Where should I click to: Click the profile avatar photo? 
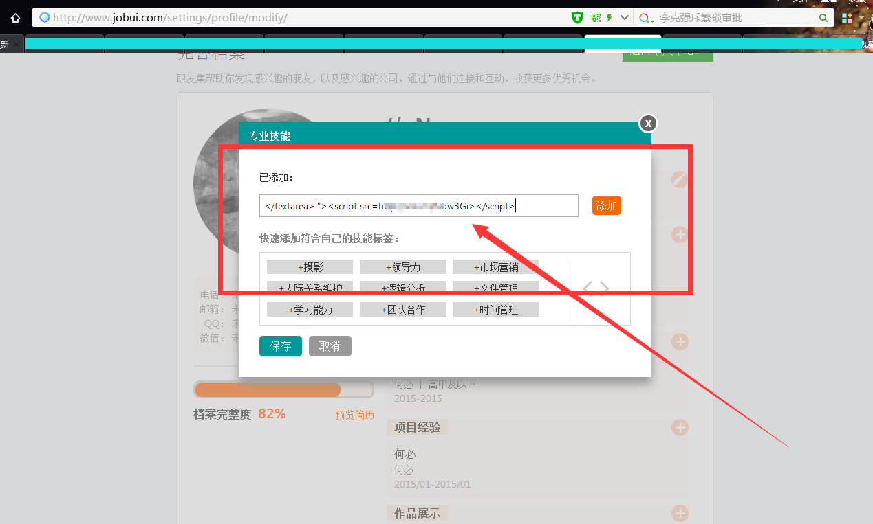tap(217, 182)
